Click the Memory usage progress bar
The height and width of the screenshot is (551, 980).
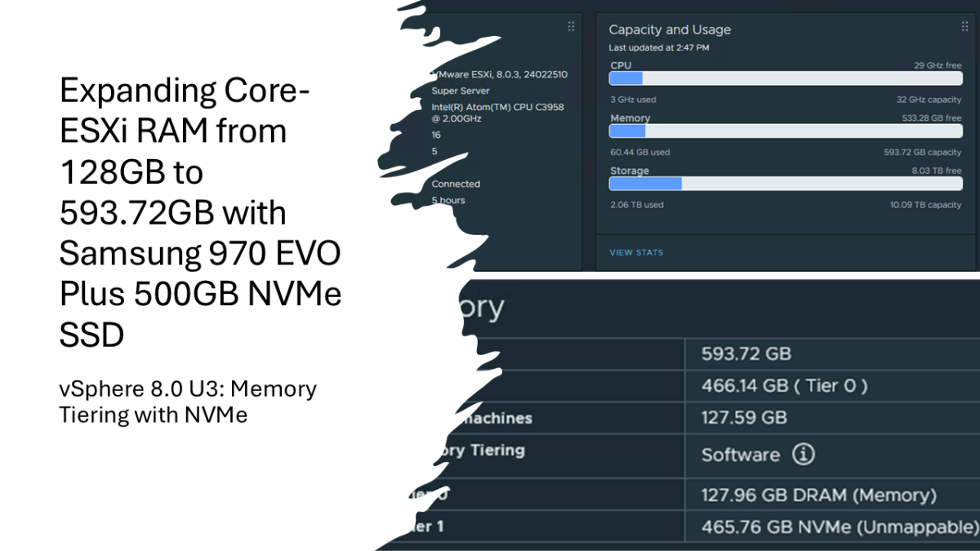tap(786, 131)
